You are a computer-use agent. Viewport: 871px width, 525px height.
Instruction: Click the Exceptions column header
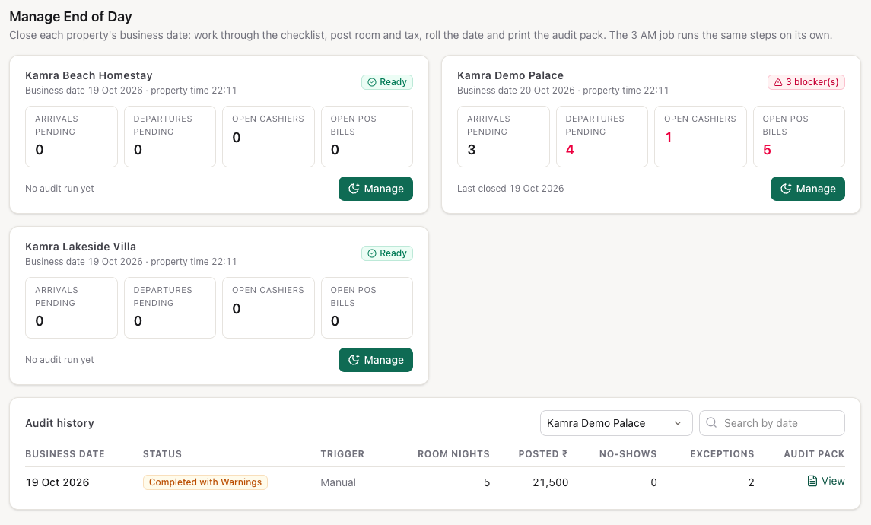tap(722, 454)
